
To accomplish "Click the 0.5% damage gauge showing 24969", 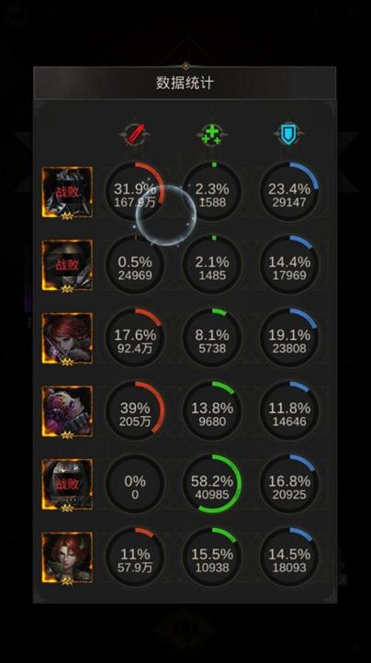I will pos(134,264).
